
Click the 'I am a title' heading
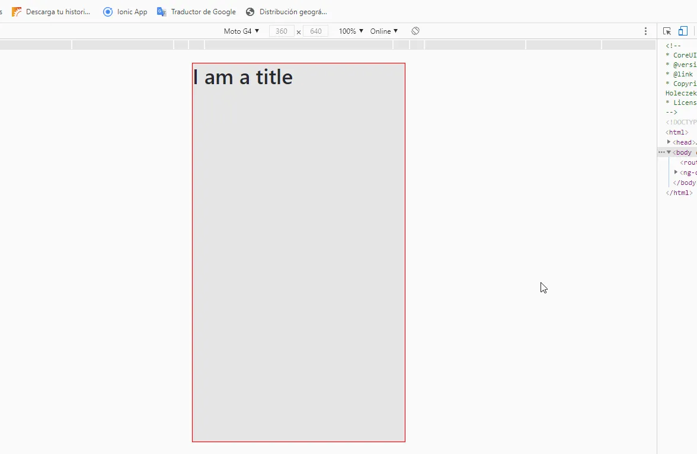[243, 78]
